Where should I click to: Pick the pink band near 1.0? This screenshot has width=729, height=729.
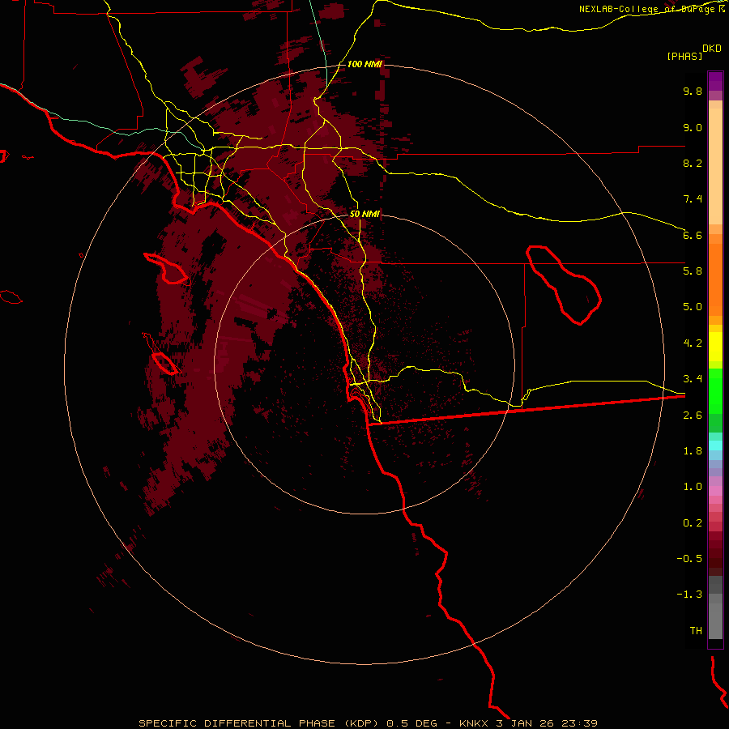coord(715,491)
